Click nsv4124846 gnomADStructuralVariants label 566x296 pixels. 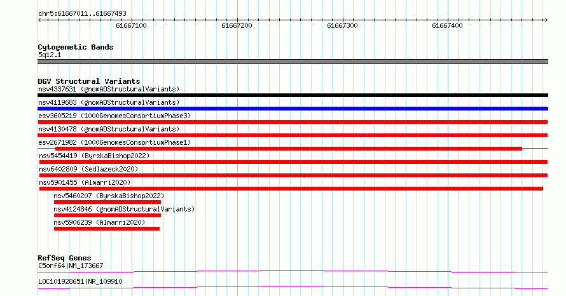point(124,209)
